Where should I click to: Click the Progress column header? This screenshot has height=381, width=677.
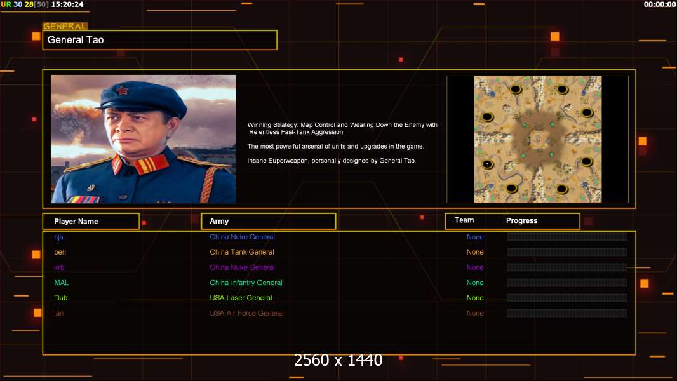[x=521, y=220]
